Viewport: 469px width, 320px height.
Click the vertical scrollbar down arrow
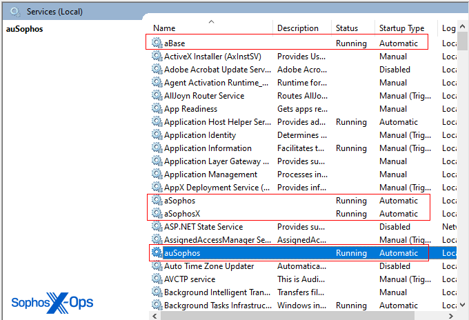coord(462,305)
